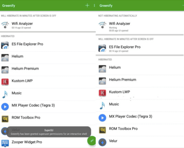Select Helium Premium text in right list
Screen dimensions: 184x148
click(123, 80)
